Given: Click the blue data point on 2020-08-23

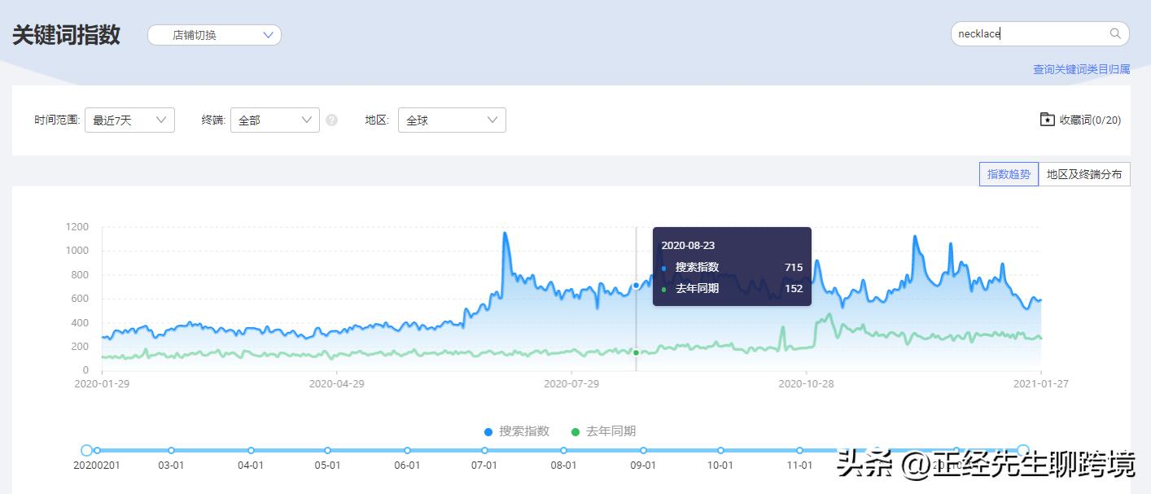Looking at the screenshot, I should pyautogui.click(x=636, y=286).
